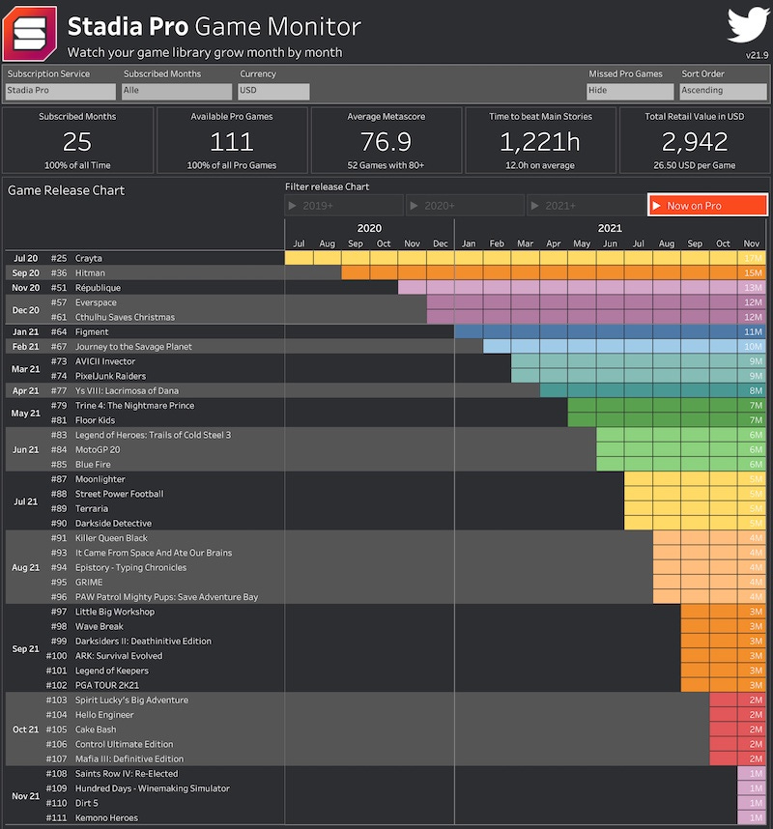This screenshot has height=829, width=773.
Task: Open the Sort Order dropdown showing Ascending
Action: point(724,91)
